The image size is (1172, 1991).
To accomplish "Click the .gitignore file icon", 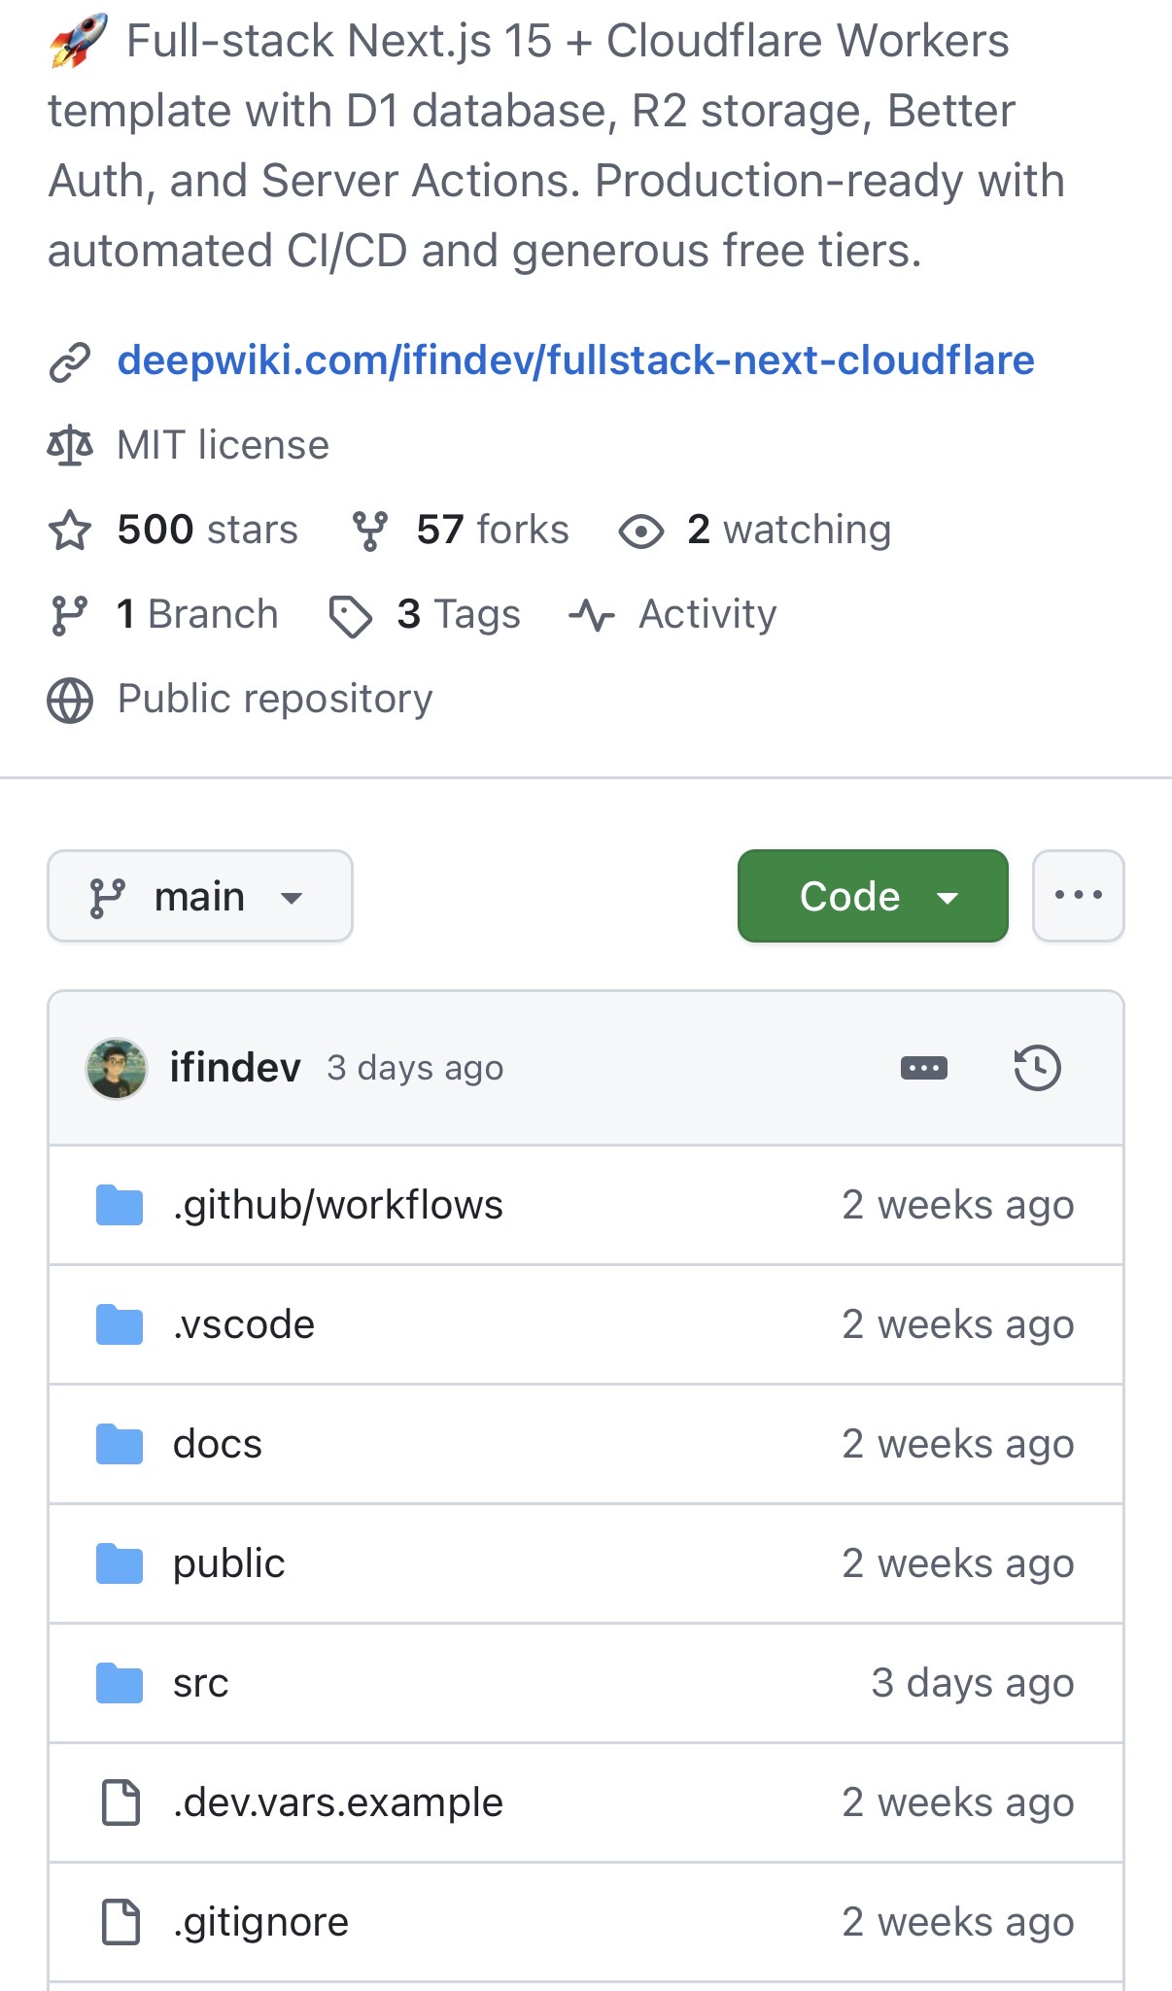I will [x=121, y=1923].
